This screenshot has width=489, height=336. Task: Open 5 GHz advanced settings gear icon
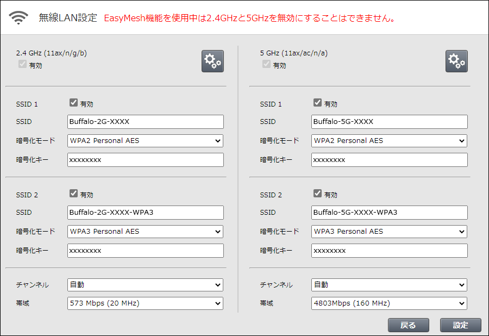pyautogui.click(x=456, y=61)
